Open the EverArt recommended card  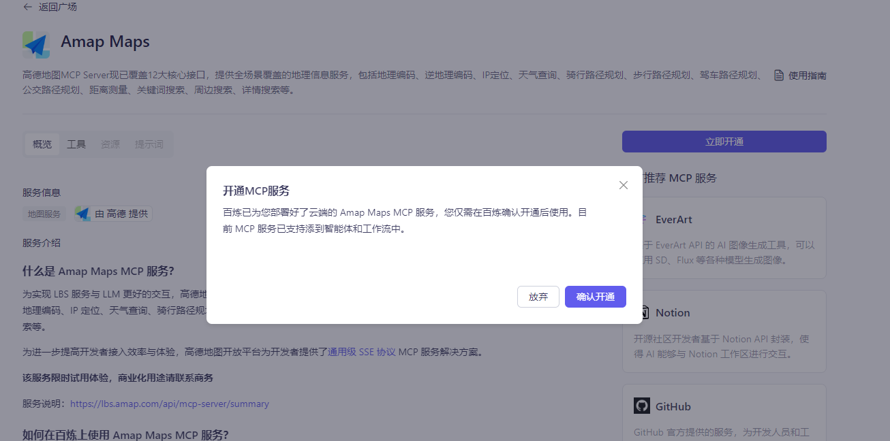pos(724,238)
